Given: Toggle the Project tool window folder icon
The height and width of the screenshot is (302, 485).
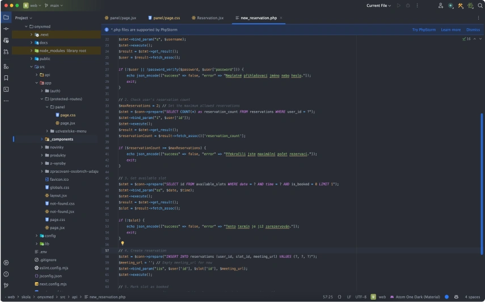Looking at the screenshot, I should click(x=6, y=18).
